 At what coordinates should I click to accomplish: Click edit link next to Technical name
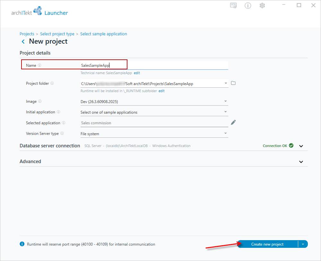(x=137, y=73)
